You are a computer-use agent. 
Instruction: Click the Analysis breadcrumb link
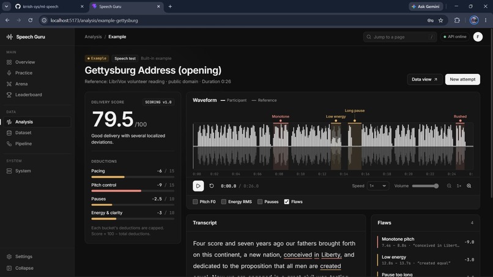(93, 37)
